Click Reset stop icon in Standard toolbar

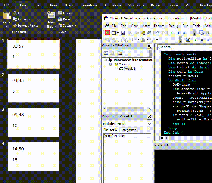click(x=184, y=33)
